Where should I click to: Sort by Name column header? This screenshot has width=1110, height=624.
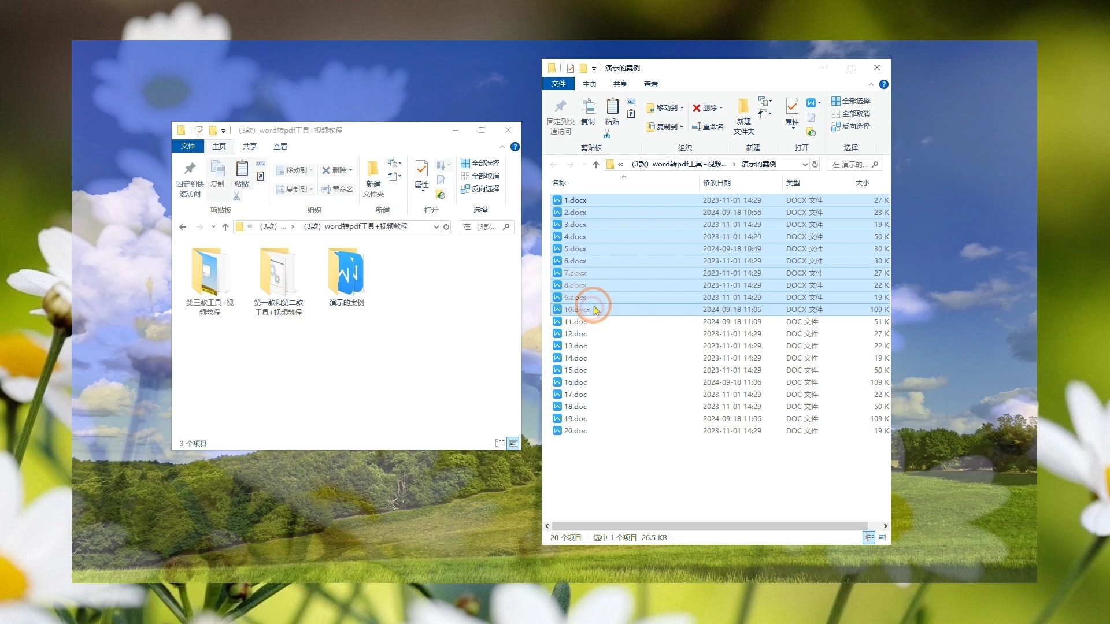tap(623, 183)
